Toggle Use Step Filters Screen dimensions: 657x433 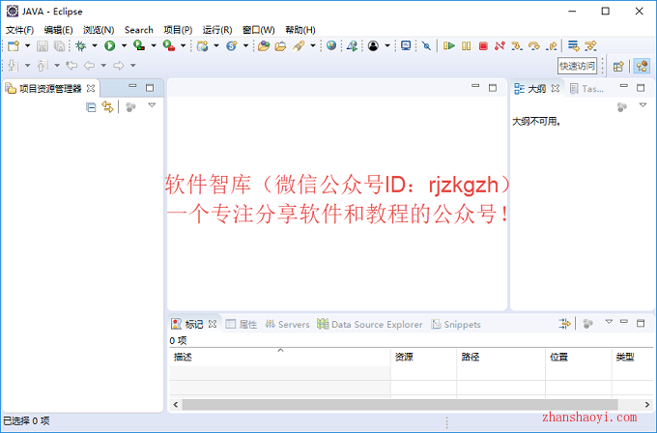(x=590, y=45)
